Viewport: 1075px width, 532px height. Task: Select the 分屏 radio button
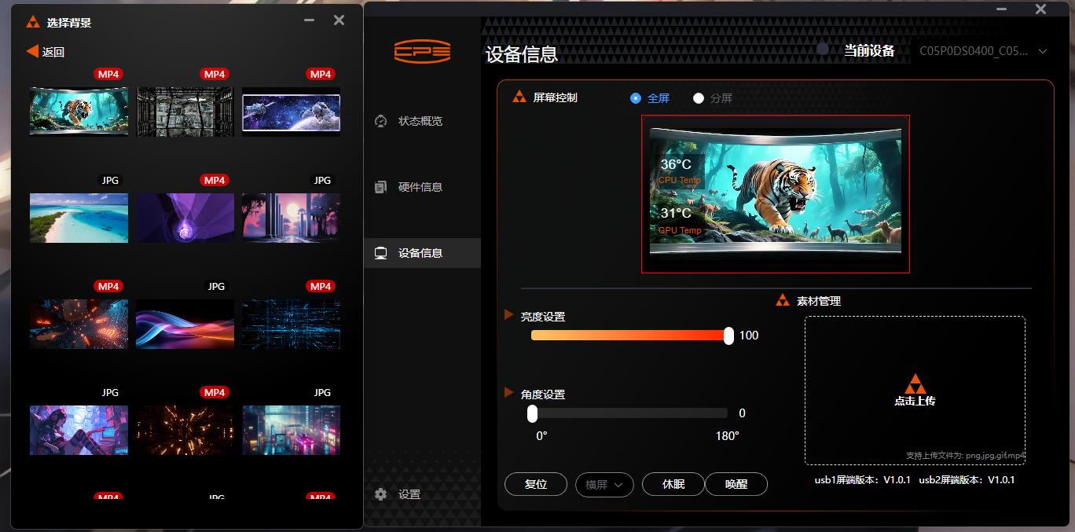click(699, 98)
